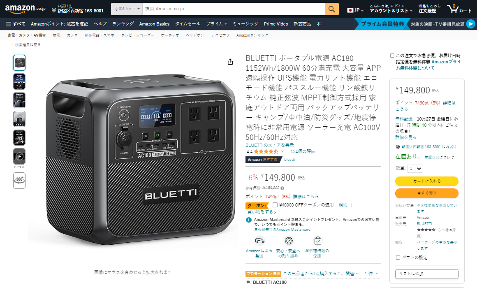Click the Amazon.co.jp logo
The image size is (477, 288).
[x=25, y=9]
